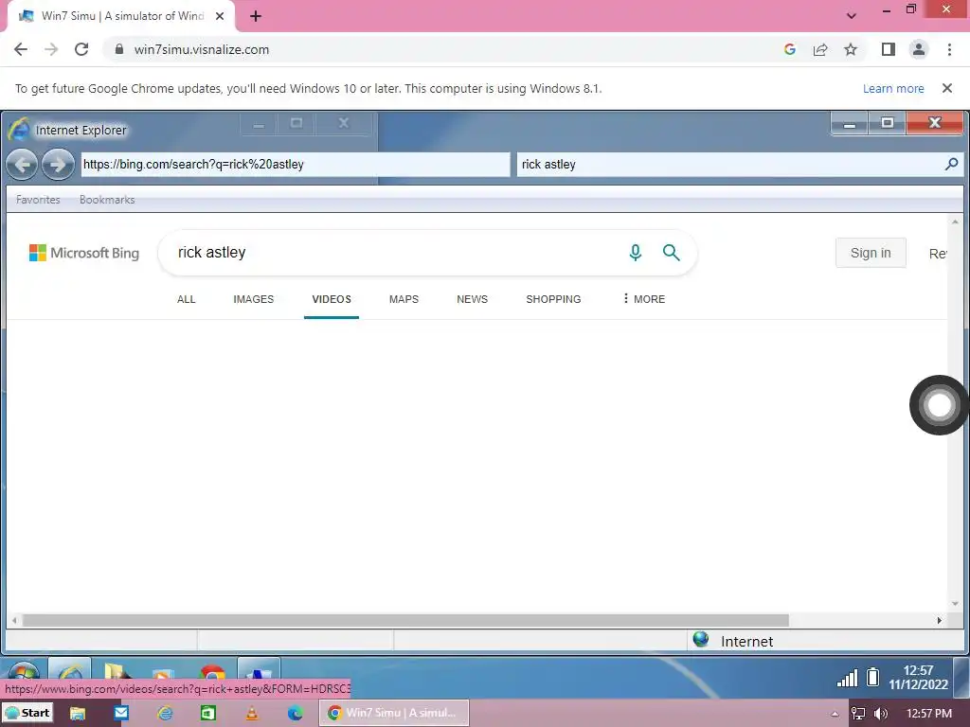Screen dimensions: 970x727
Task: Click the IE search magnifier icon
Action: click(951, 164)
